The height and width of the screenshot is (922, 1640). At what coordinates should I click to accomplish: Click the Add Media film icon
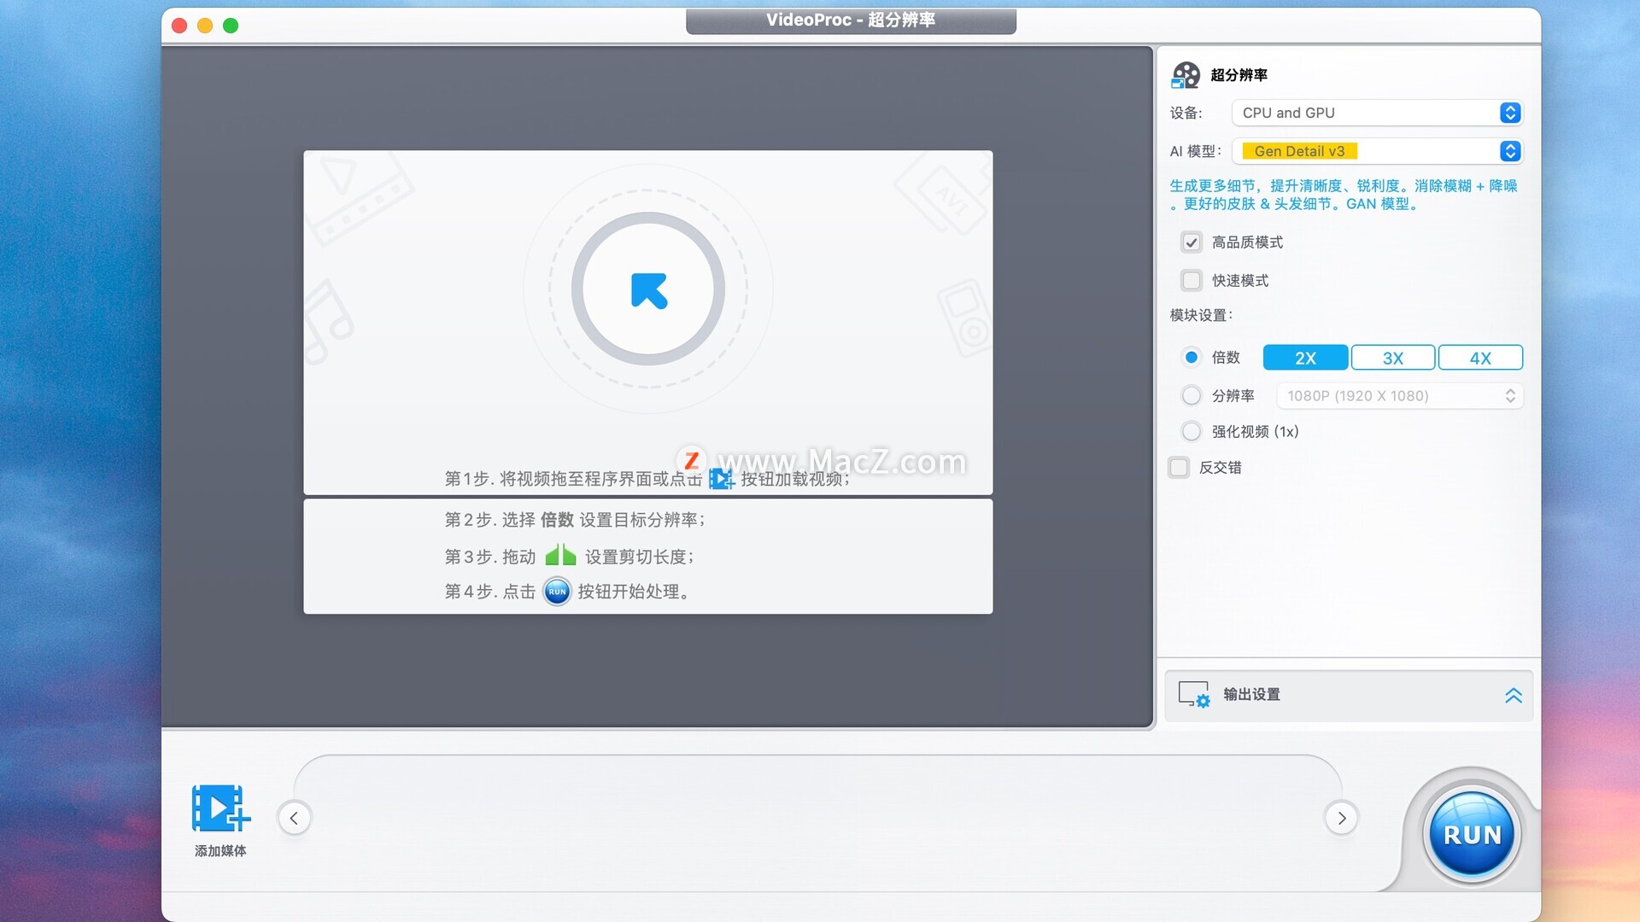tap(220, 808)
